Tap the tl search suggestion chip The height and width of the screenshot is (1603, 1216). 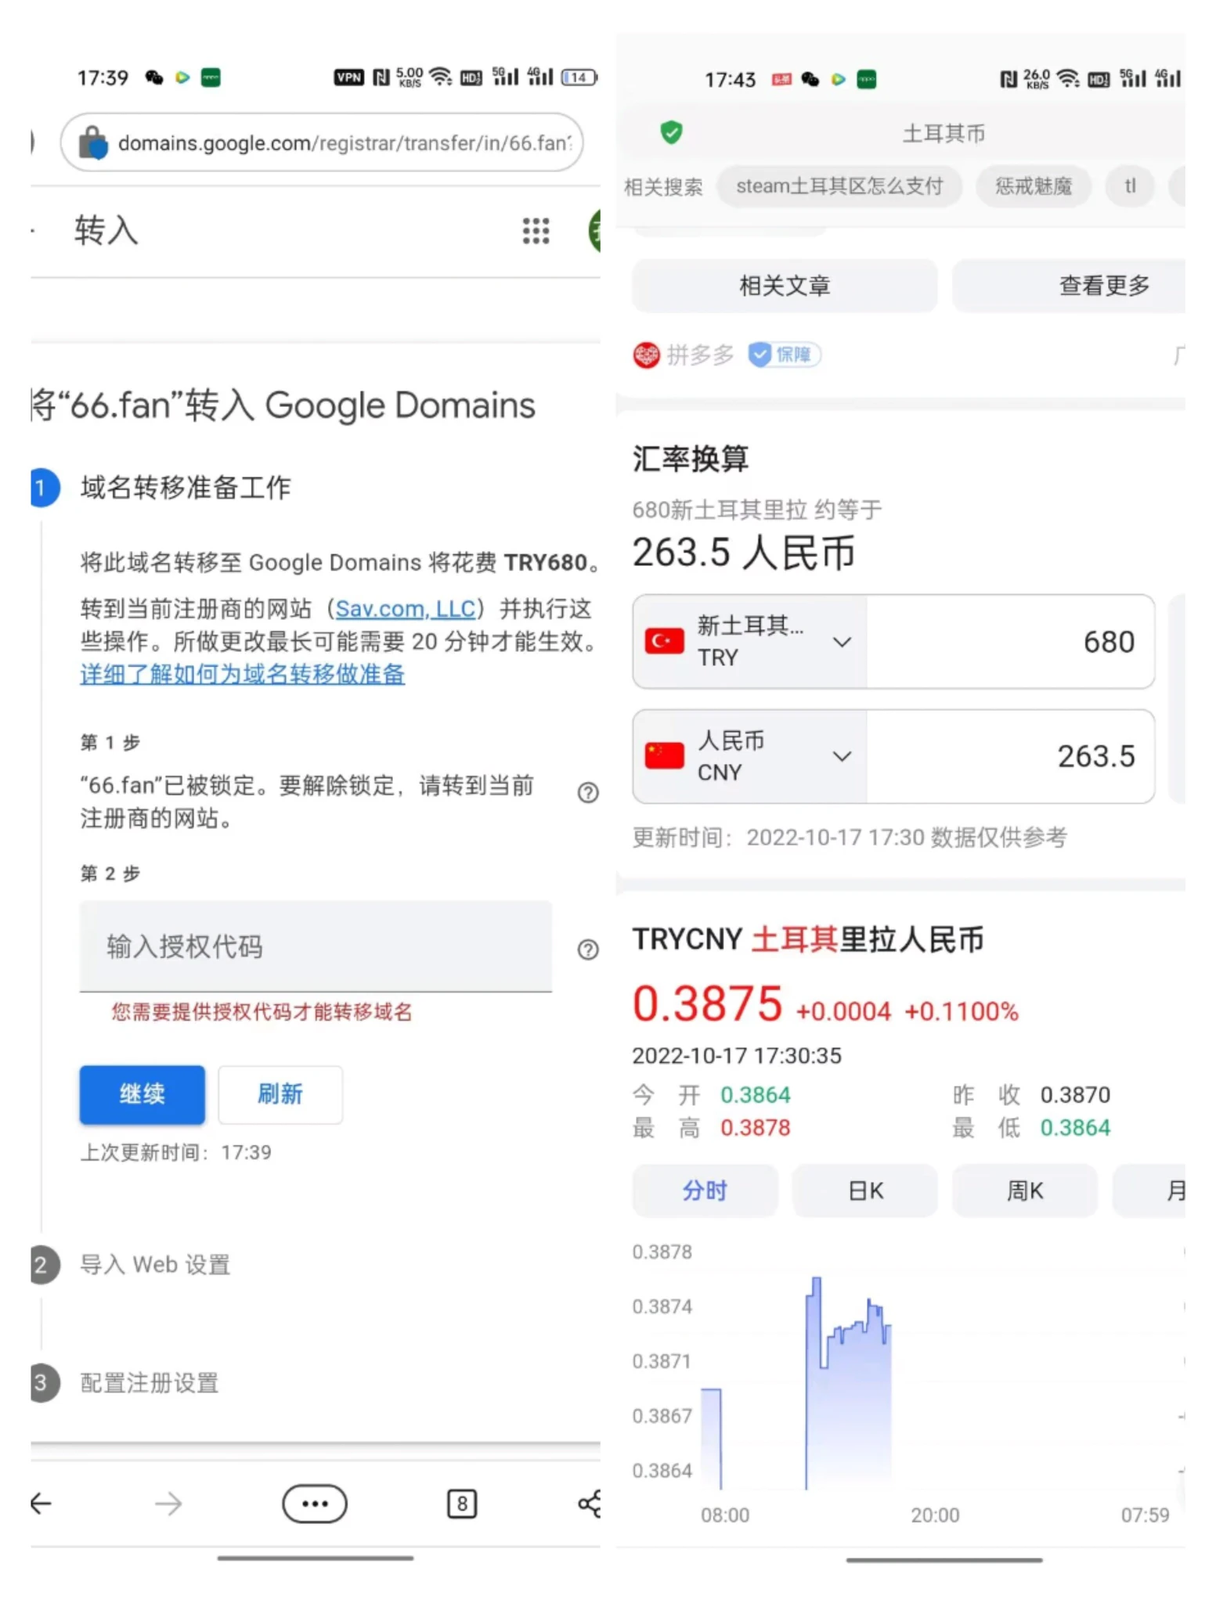tap(1130, 186)
